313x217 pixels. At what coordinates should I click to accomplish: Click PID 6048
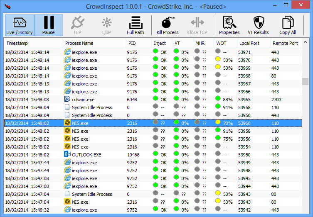(132, 100)
